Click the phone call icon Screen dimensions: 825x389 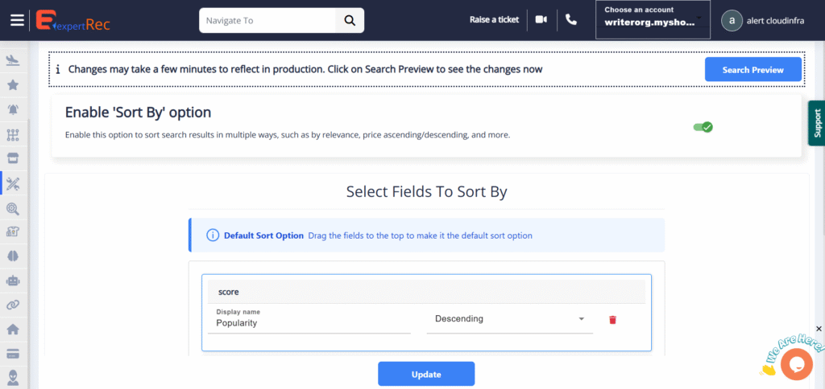click(x=571, y=20)
